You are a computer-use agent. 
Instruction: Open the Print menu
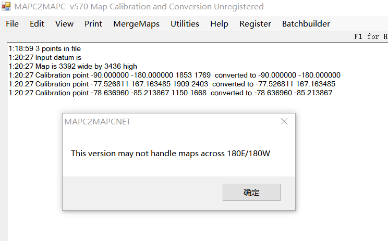click(x=93, y=24)
